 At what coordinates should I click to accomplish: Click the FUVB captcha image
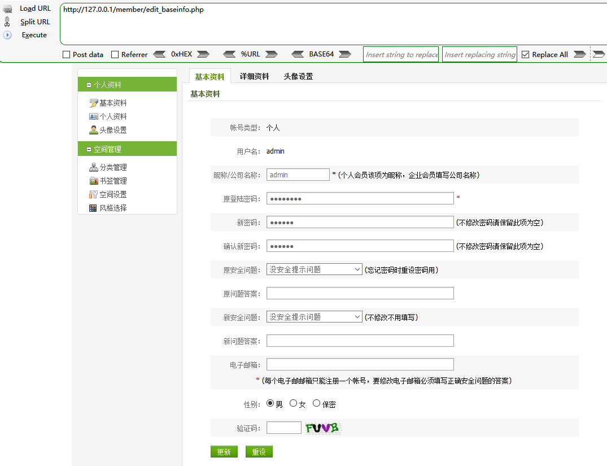[x=323, y=428]
